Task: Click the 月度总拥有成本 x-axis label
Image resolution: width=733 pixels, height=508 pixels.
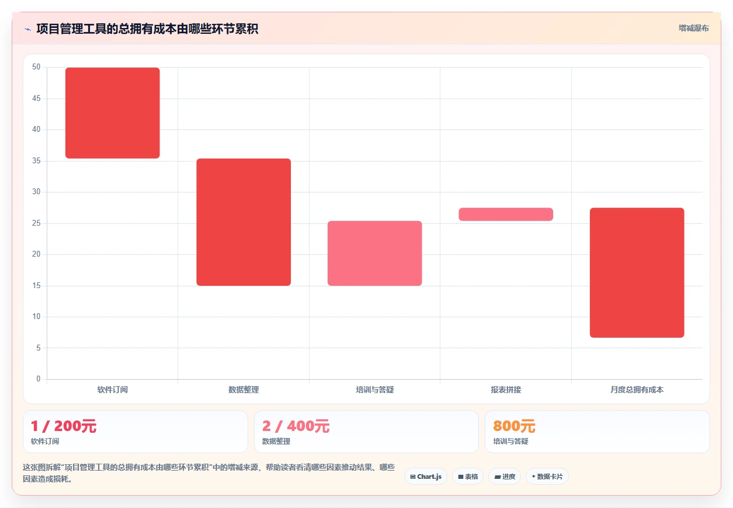Action: pos(637,390)
